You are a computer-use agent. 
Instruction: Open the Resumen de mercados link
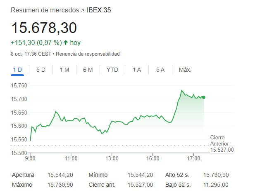pyautogui.click(x=45, y=10)
